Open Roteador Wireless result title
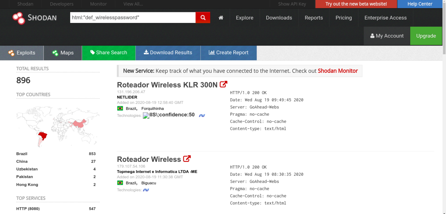Image resolution: width=446 pixels, height=214 pixels. tap(149, 159)
